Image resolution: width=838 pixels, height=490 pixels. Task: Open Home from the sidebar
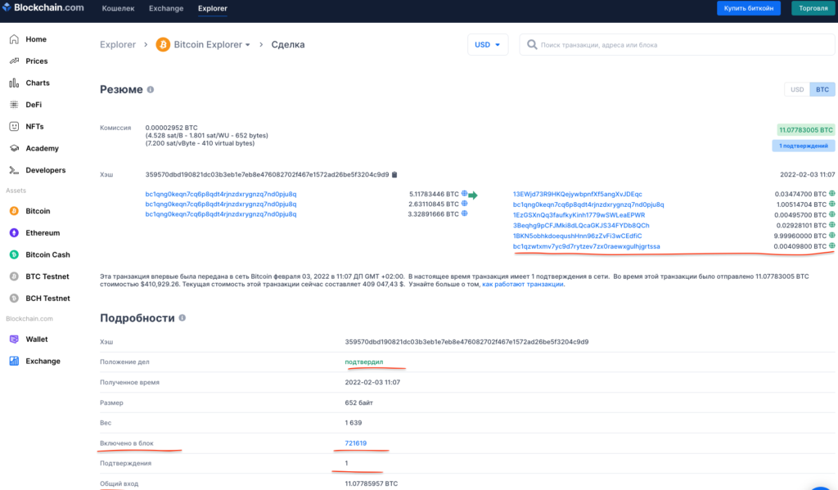click(36, 39)
